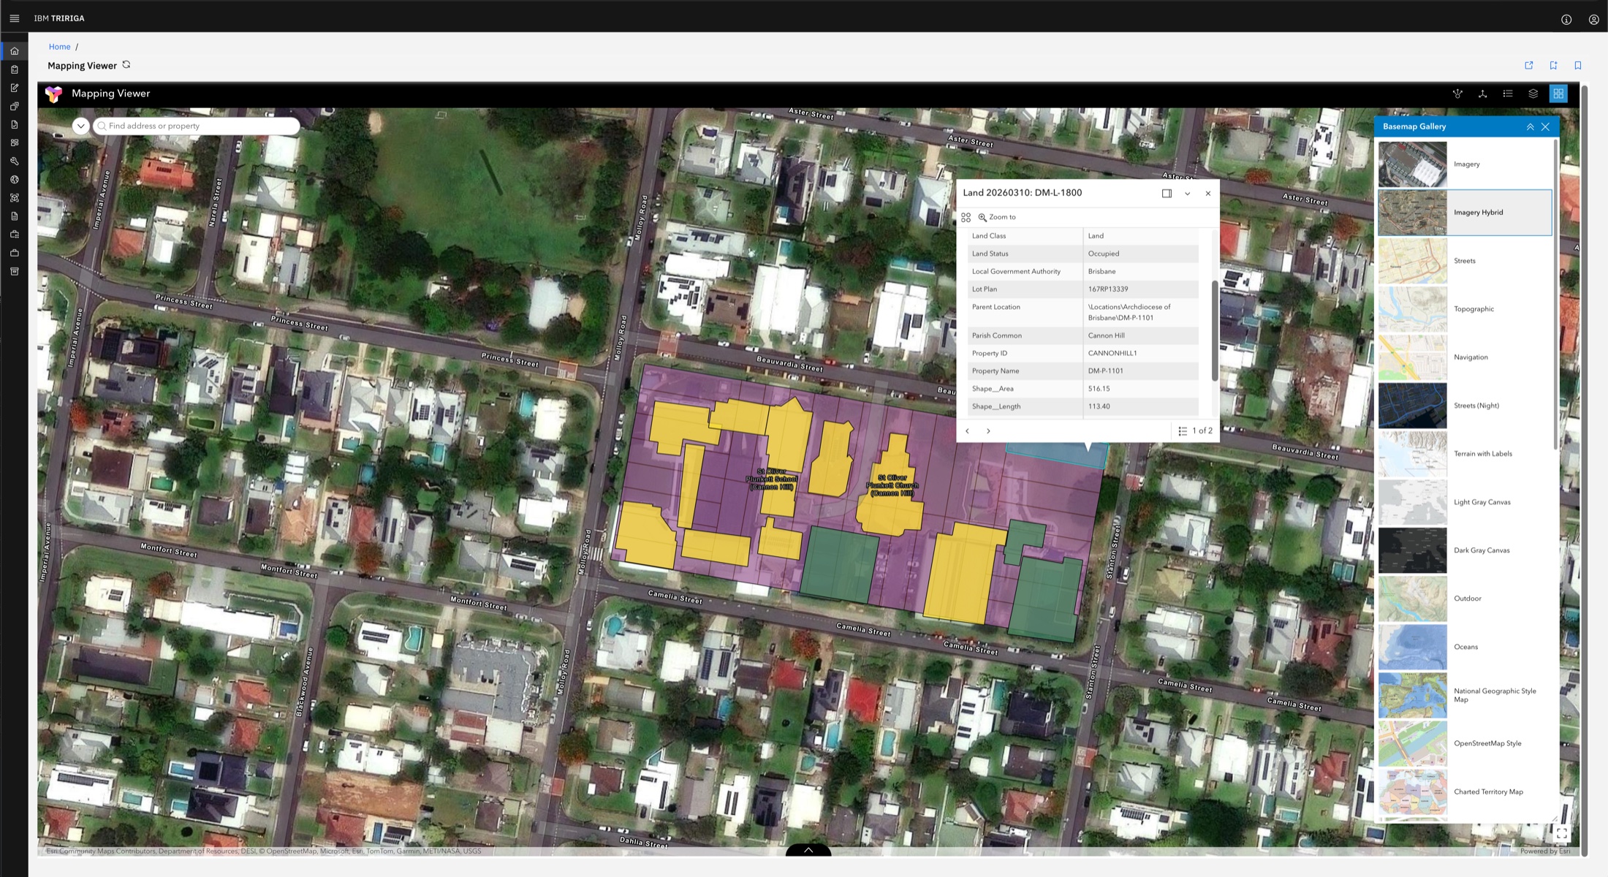This screenshot has height=877, width=1608.
Task: Click the popup attribute table scrollbar
Action: pos(1215,330)
